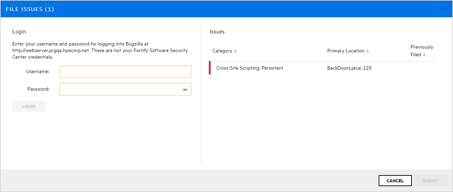
Task: Click the Password label
Action: pyautogui.click(x=38, y=89)
